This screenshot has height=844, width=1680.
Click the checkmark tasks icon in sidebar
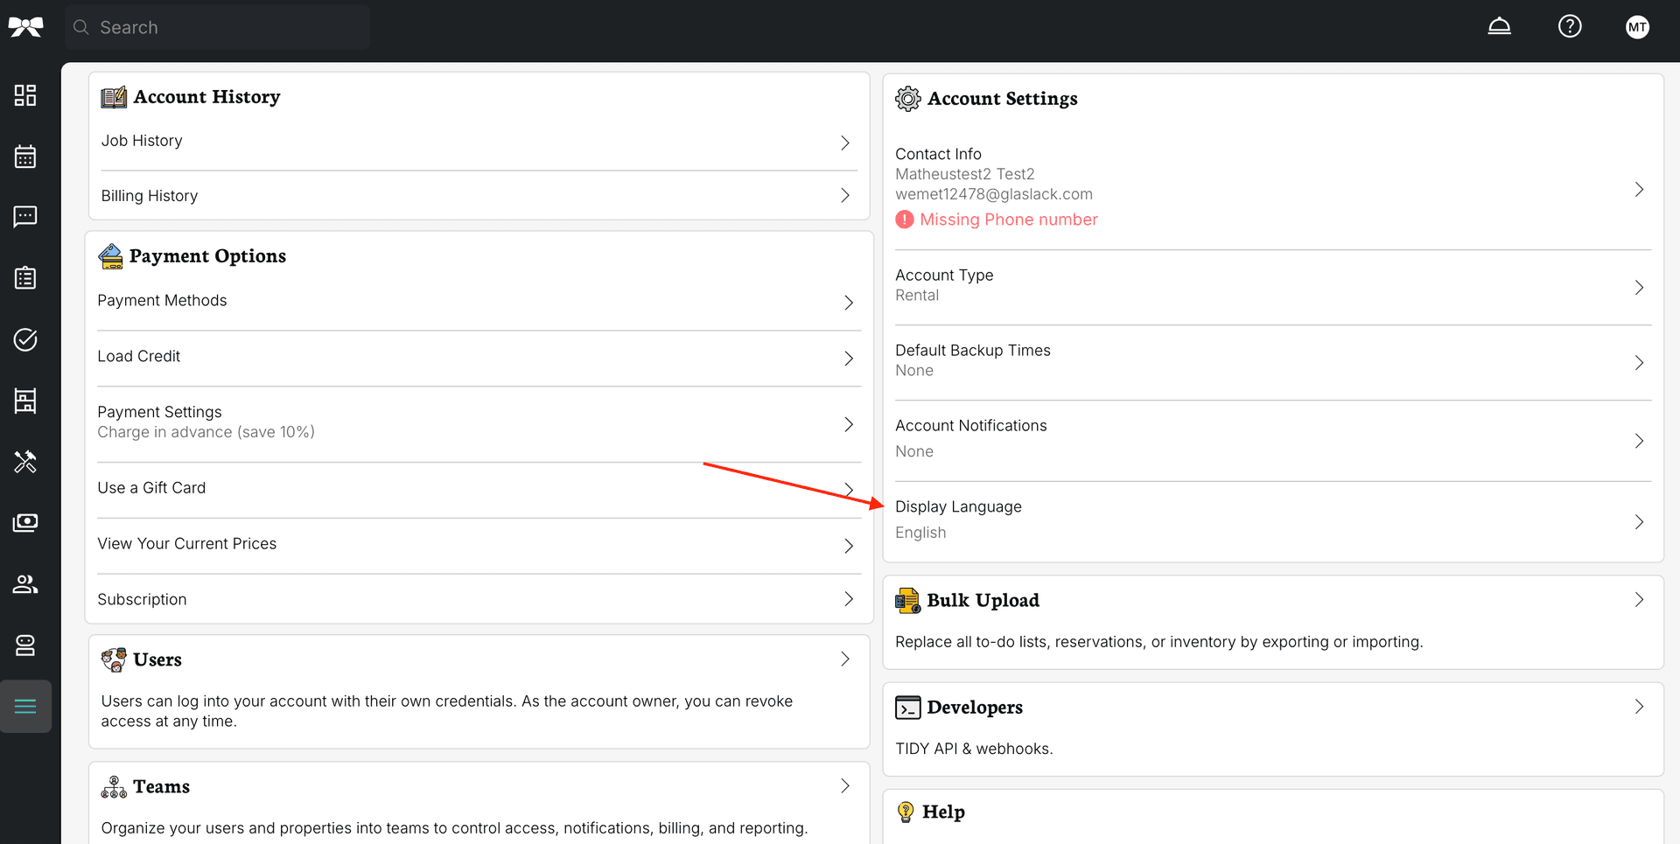coord(25,340)
